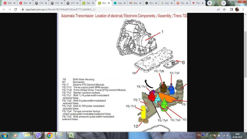Expand the tab search dropdown arrow
Viewport: 247px width, 139px height.
click(x=224, y=3)
